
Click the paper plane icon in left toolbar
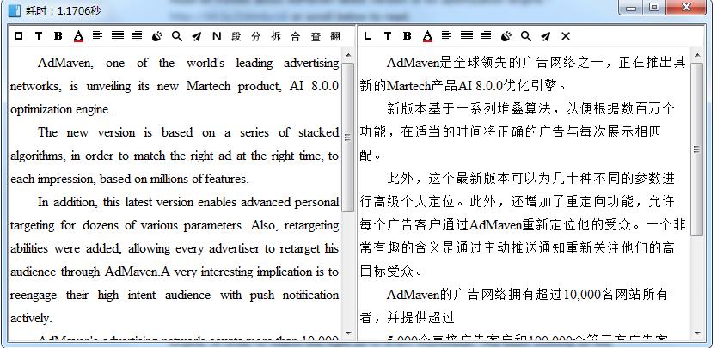coord(197,36)
